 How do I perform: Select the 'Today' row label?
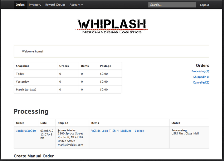click(20, 74)
